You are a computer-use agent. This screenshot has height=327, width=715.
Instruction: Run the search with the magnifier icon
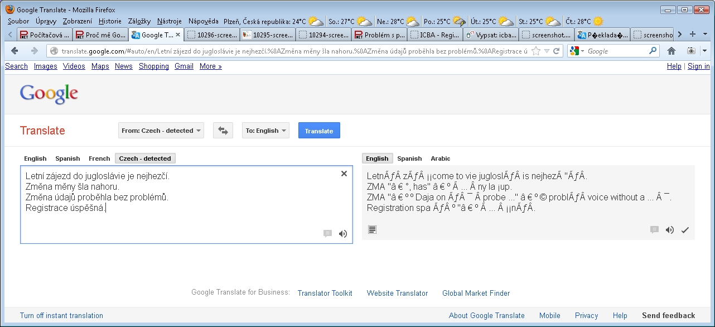point(653,51)
